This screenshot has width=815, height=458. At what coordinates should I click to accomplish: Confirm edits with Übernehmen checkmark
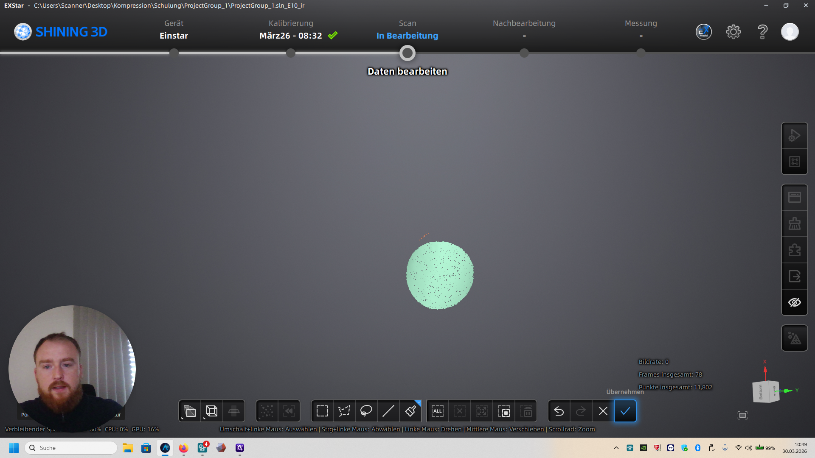625,411
